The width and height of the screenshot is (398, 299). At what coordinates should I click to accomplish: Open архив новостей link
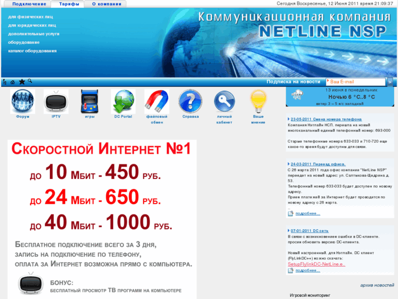point(377,285)
